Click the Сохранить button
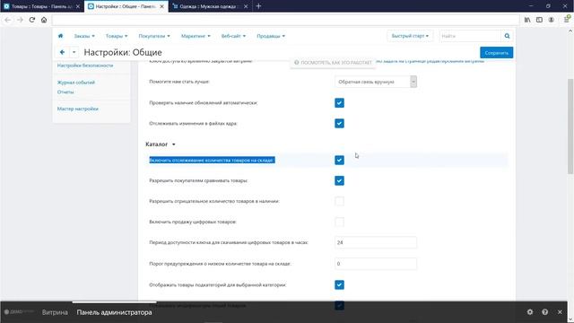Viewport: 574px width, 323px height. (x=496, y=53)
